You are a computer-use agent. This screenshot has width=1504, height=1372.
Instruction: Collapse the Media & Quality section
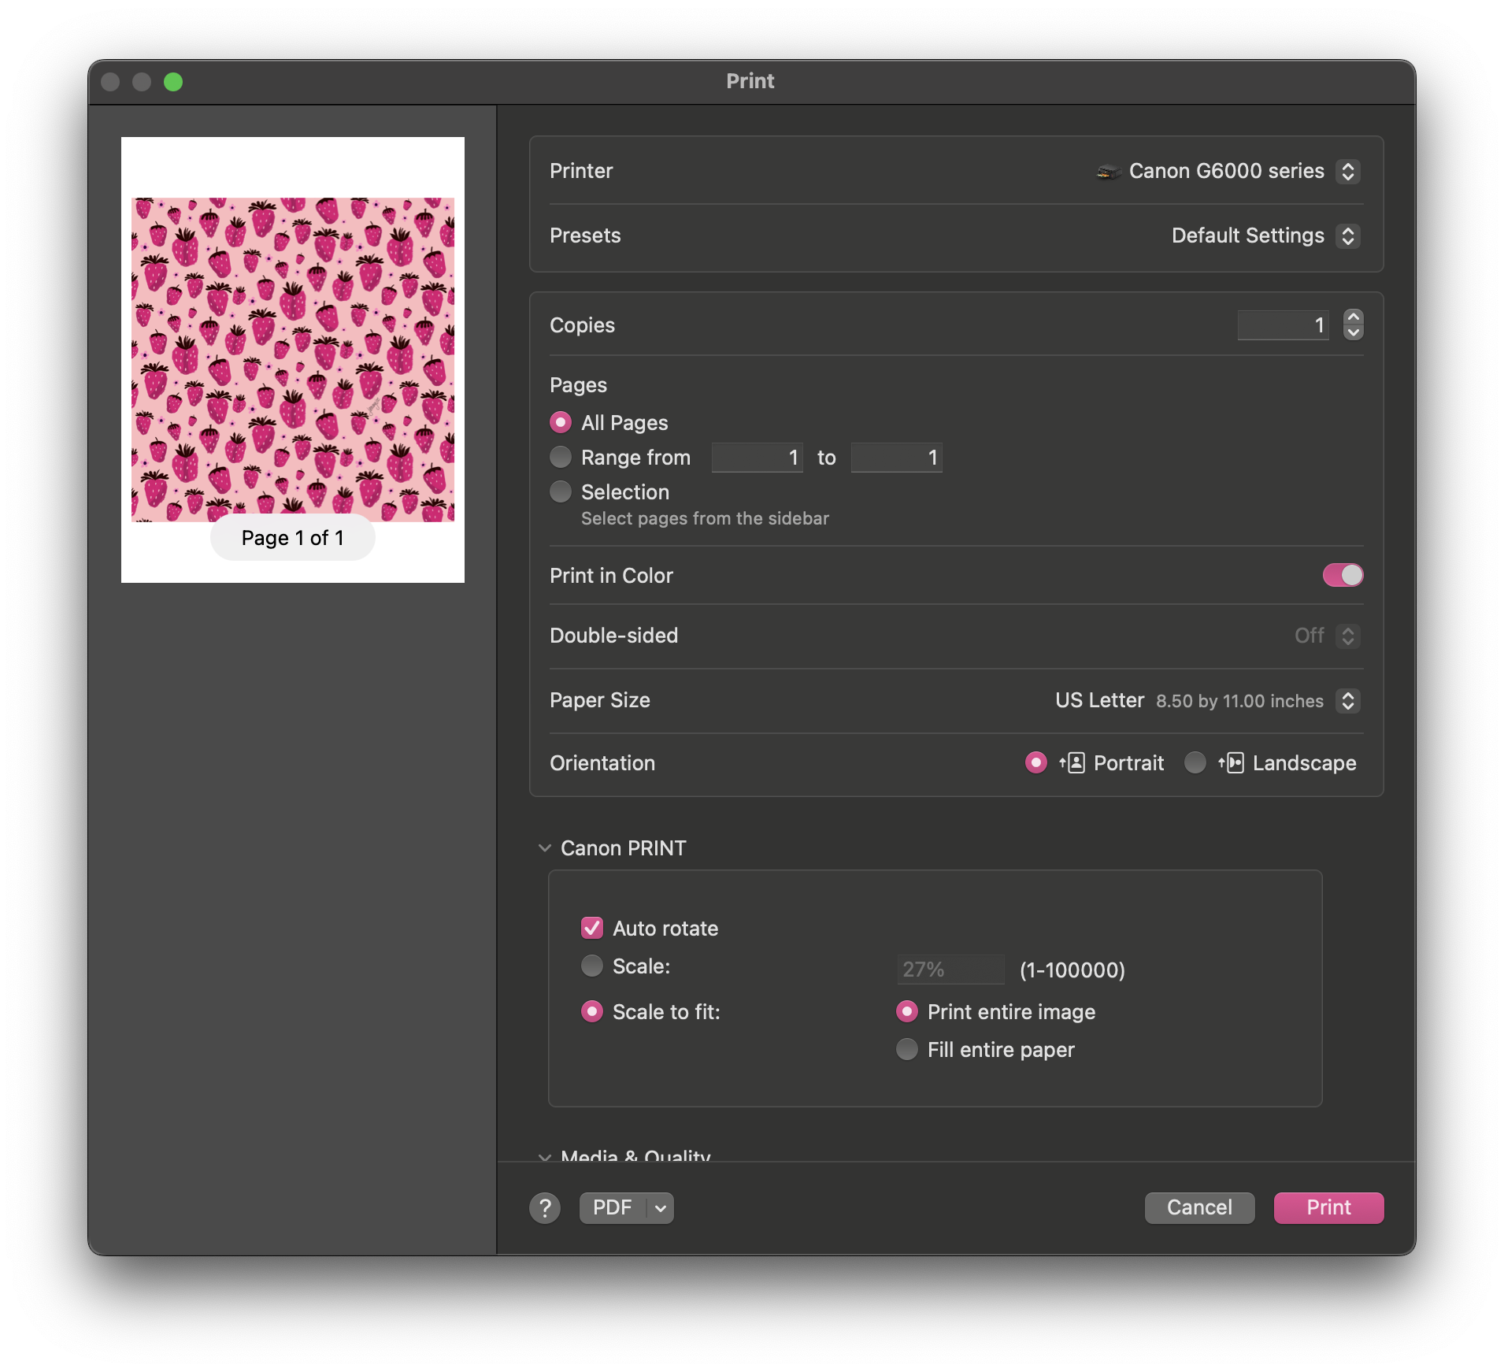545,1156
